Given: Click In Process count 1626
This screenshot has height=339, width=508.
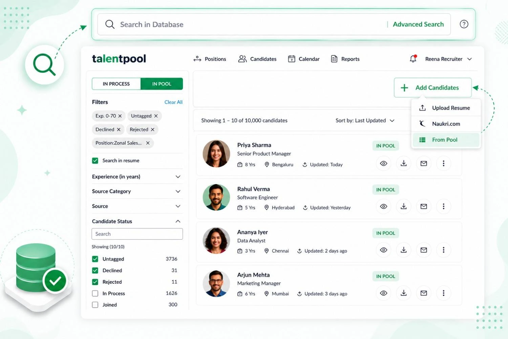Looking at the screenshot, I should coord(171,293).
